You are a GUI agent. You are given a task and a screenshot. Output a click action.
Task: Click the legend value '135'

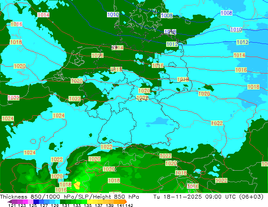pyautogui.click(x=88, y=205)
